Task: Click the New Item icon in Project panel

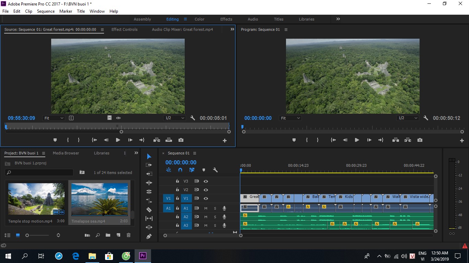Action: click(118, 235)
